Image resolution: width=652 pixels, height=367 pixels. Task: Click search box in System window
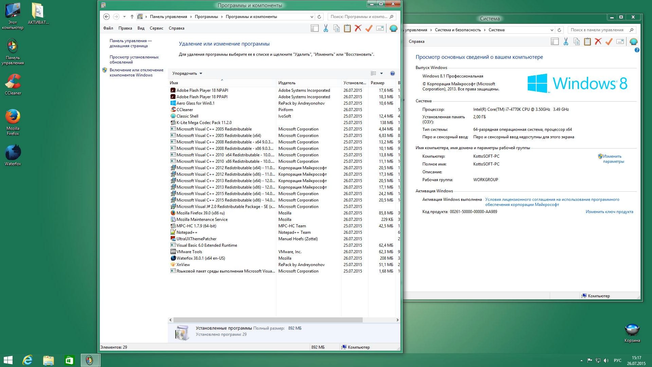click(x=602, y=30)
